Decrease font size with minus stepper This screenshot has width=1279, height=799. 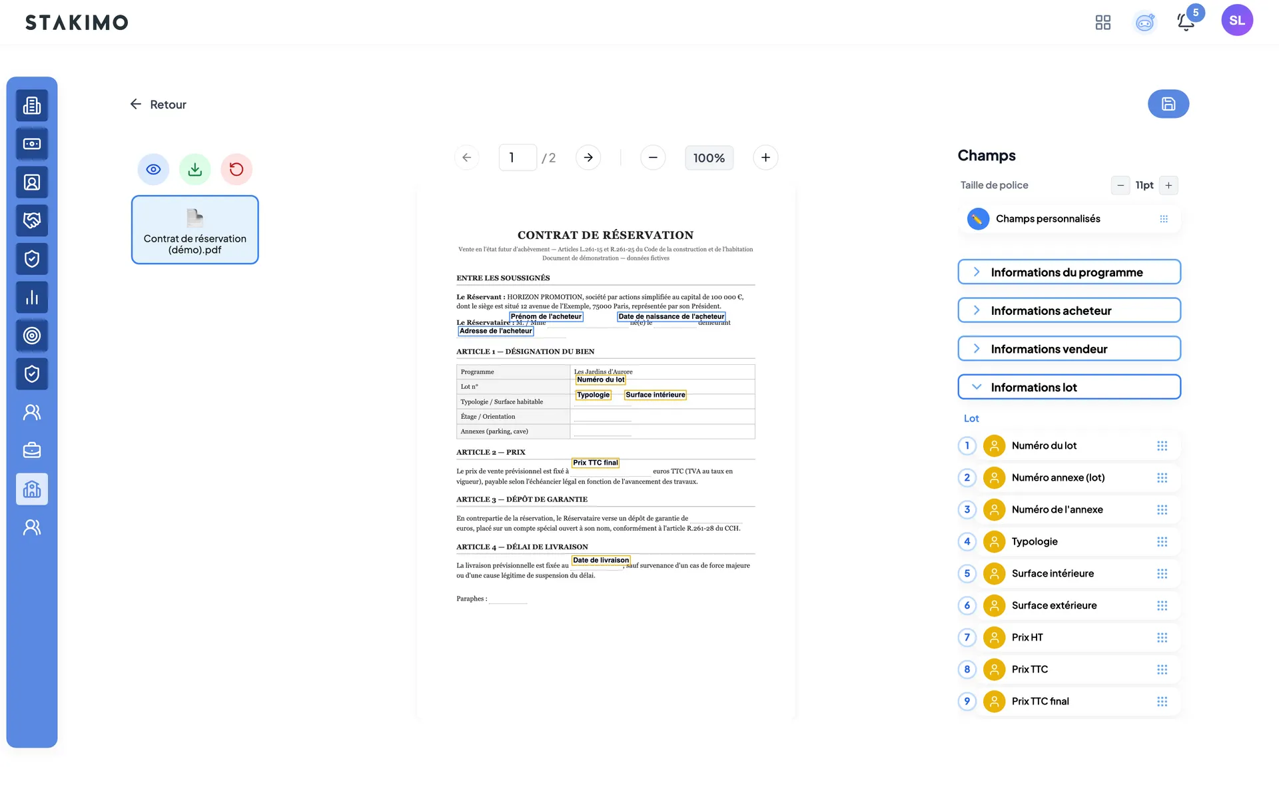1120,185
